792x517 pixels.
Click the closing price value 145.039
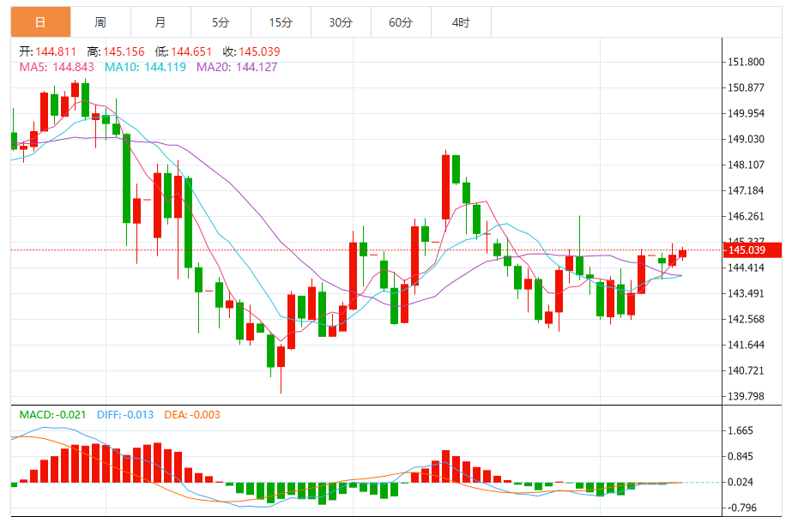coord(259,51)
